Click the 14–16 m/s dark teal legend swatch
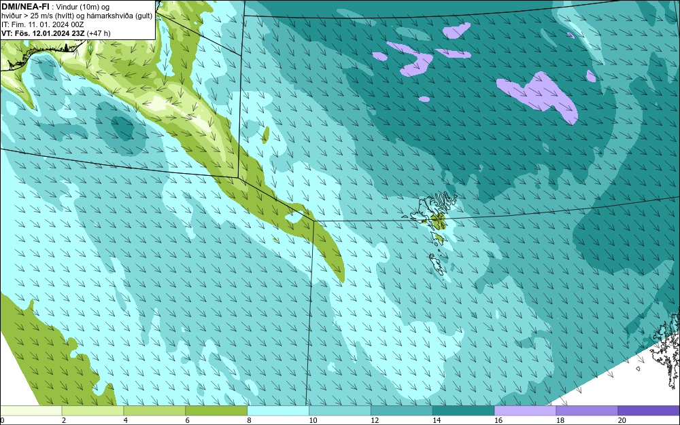680x425 pixels. pos(464,411)
